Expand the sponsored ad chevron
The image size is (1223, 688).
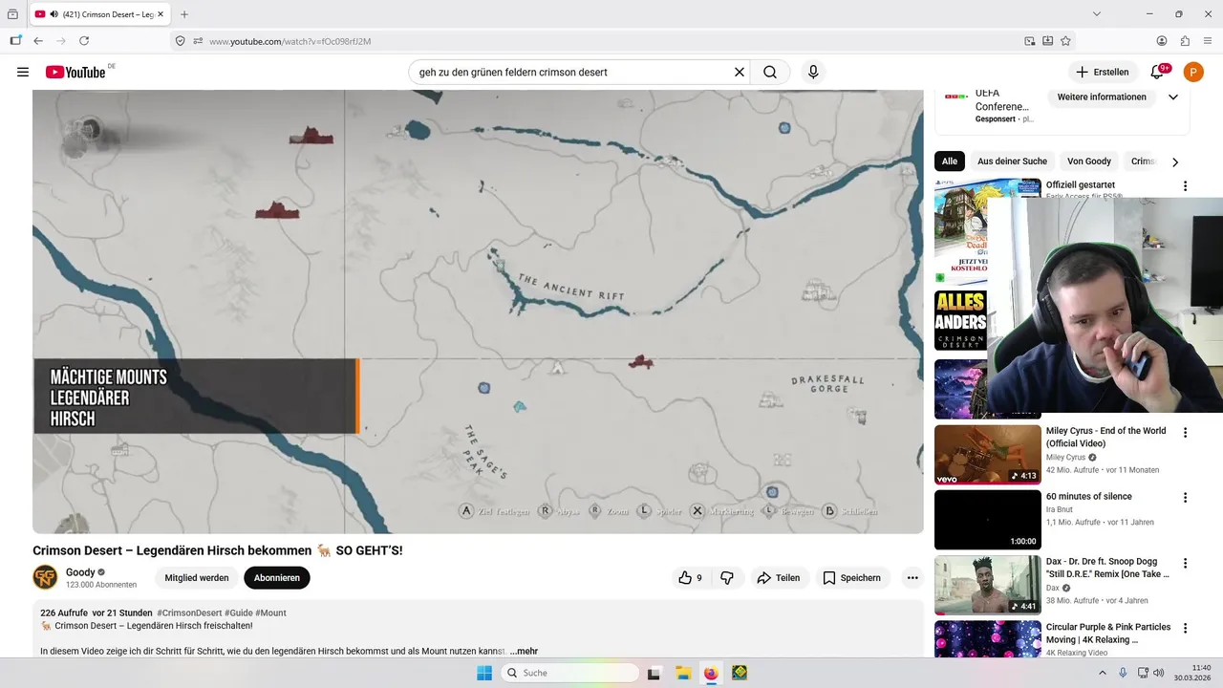(x=1173, y=97)
